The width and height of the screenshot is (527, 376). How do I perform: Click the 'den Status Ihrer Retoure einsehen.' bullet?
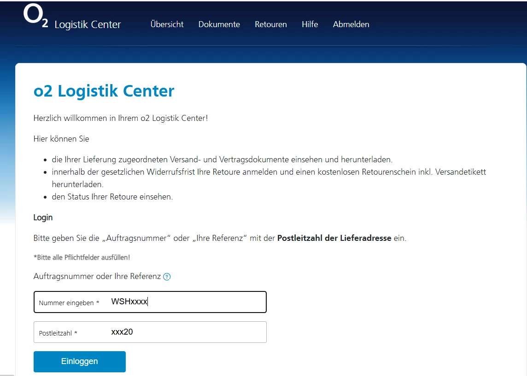point(112,197)
